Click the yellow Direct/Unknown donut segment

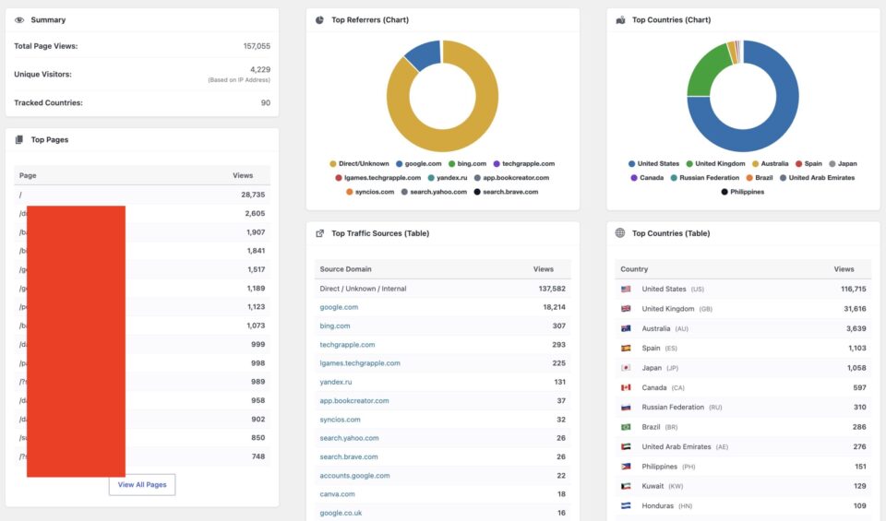452,140
